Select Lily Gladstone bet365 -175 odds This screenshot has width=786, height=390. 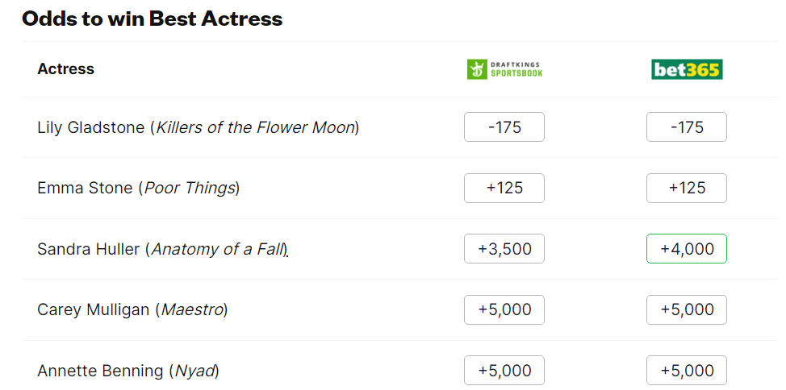pyautogui.click(x=687, y=127)
